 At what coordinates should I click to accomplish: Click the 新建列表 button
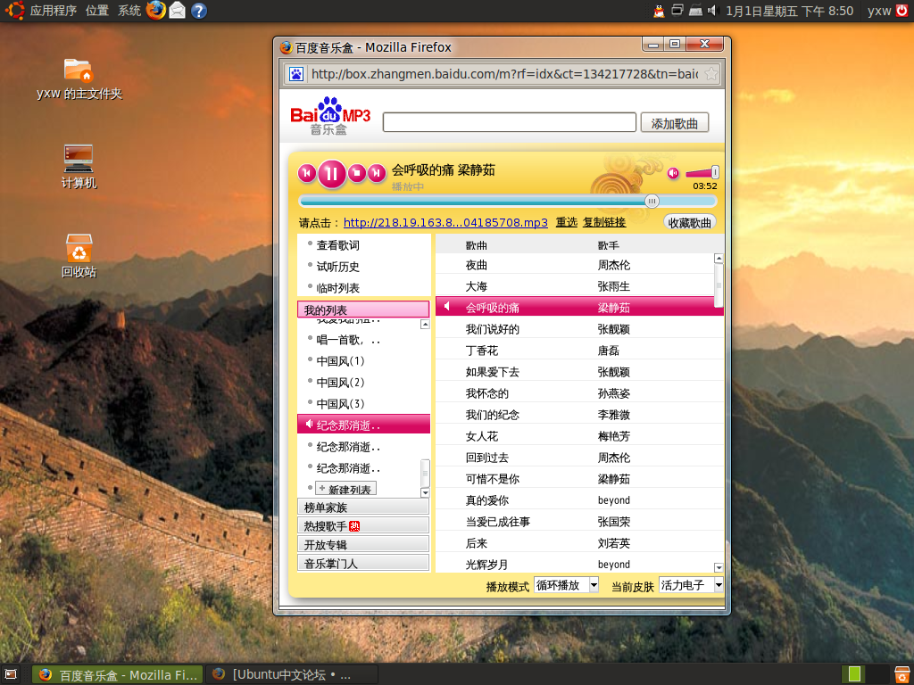tap(345, 489)
